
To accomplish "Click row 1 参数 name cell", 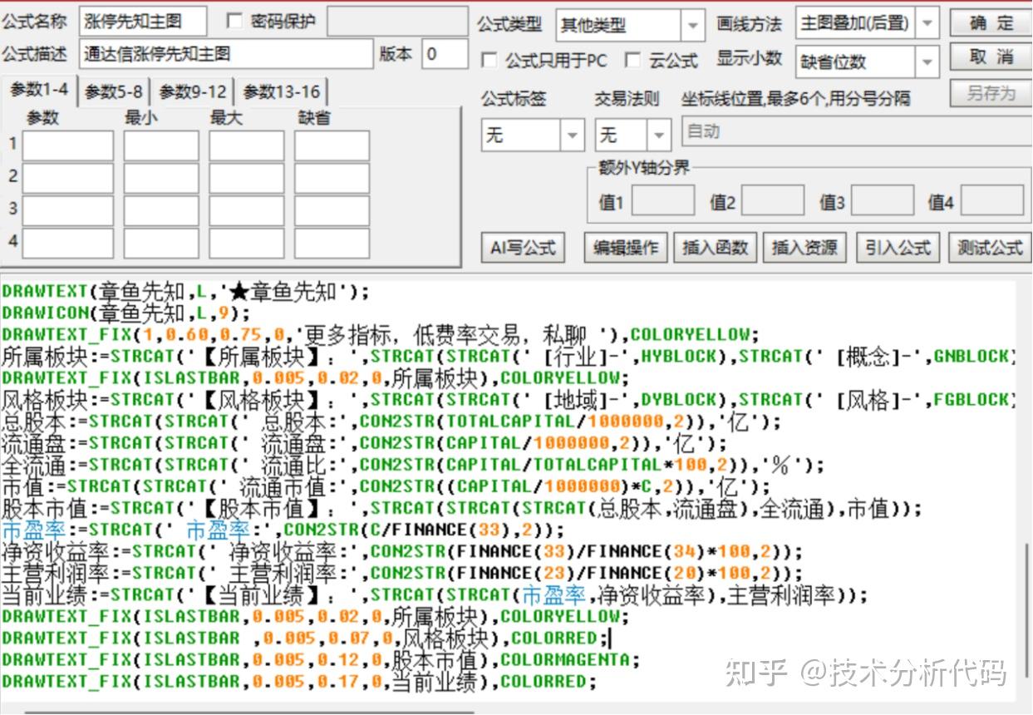I will coord(68,145).
